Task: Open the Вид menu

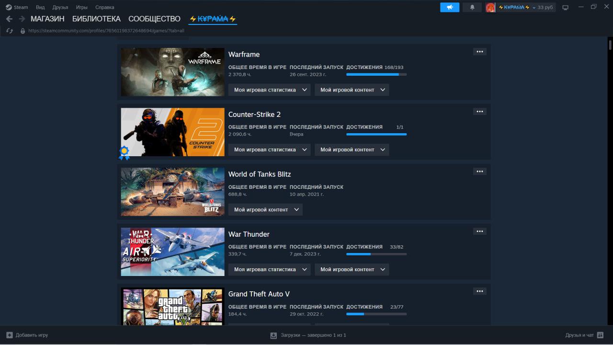Action: pos(40,7)
